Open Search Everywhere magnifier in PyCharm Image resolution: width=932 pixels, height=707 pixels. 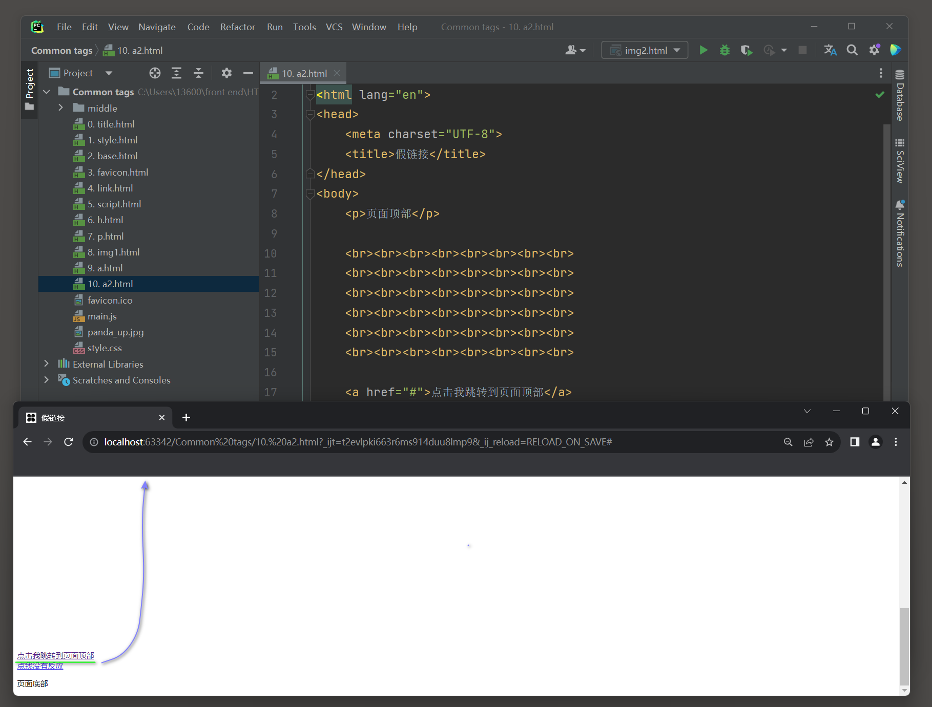tap(852, 50)
